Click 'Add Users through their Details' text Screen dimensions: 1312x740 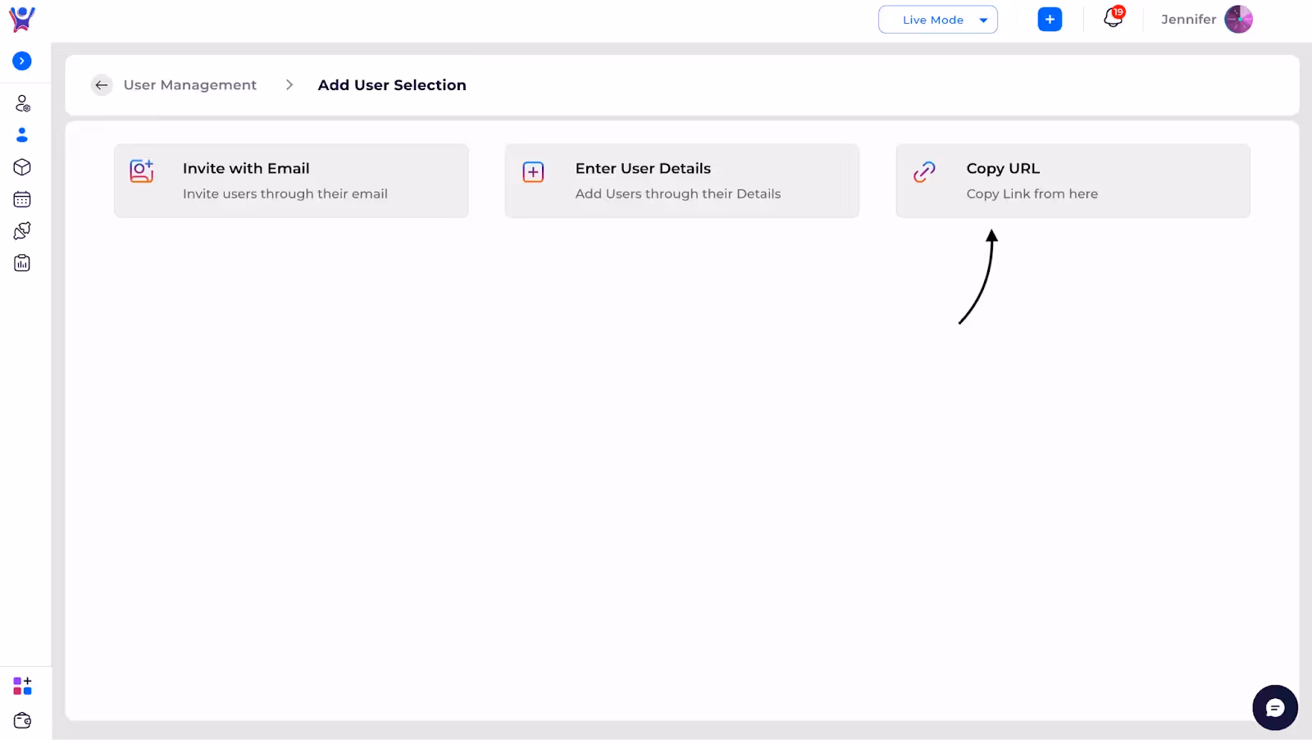point(678,194)
